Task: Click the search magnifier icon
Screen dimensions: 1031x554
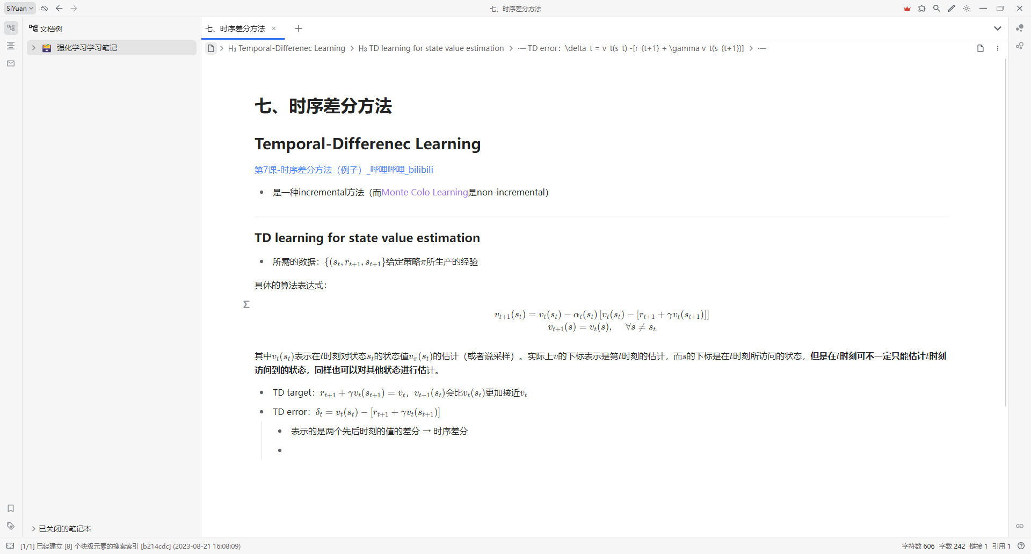Action: pos(936,9)
